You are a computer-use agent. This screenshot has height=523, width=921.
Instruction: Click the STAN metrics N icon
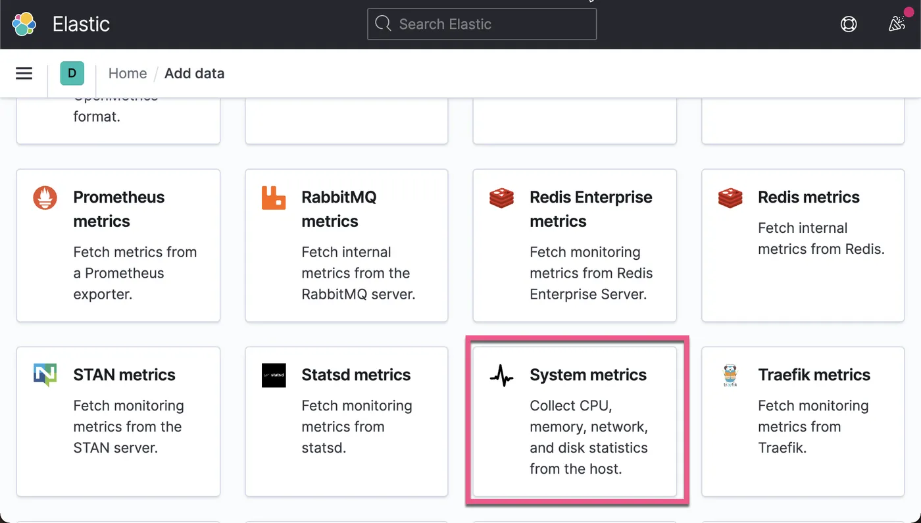point(45,375)
